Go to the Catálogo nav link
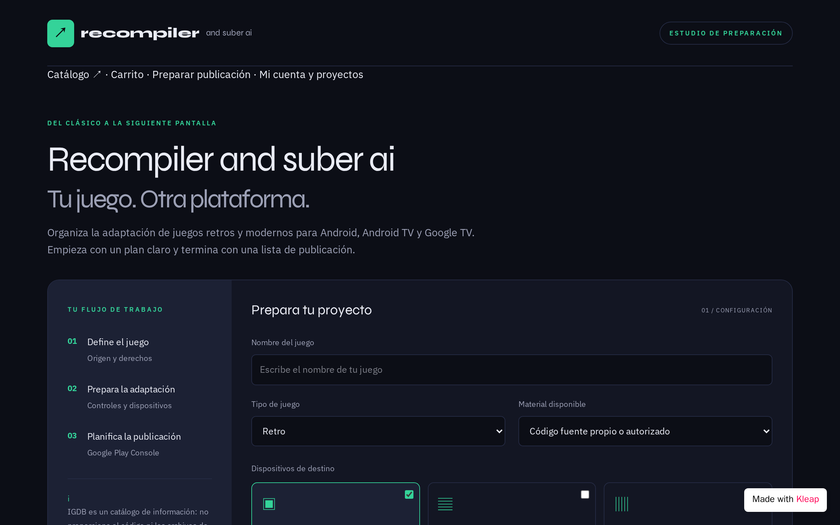This screenshot has width=840, height=525. point(68,75)
